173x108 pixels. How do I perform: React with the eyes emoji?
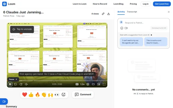57,94
